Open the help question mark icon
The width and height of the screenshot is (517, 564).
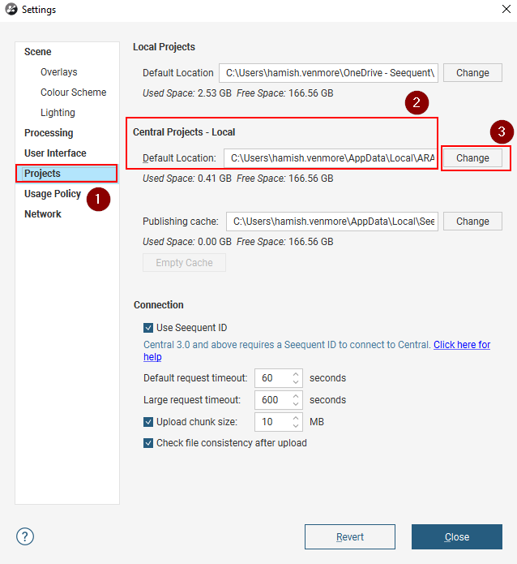click(x=25, y=536)
